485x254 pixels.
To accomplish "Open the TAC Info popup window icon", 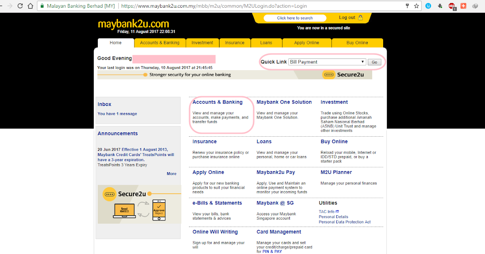I will 337,211.
